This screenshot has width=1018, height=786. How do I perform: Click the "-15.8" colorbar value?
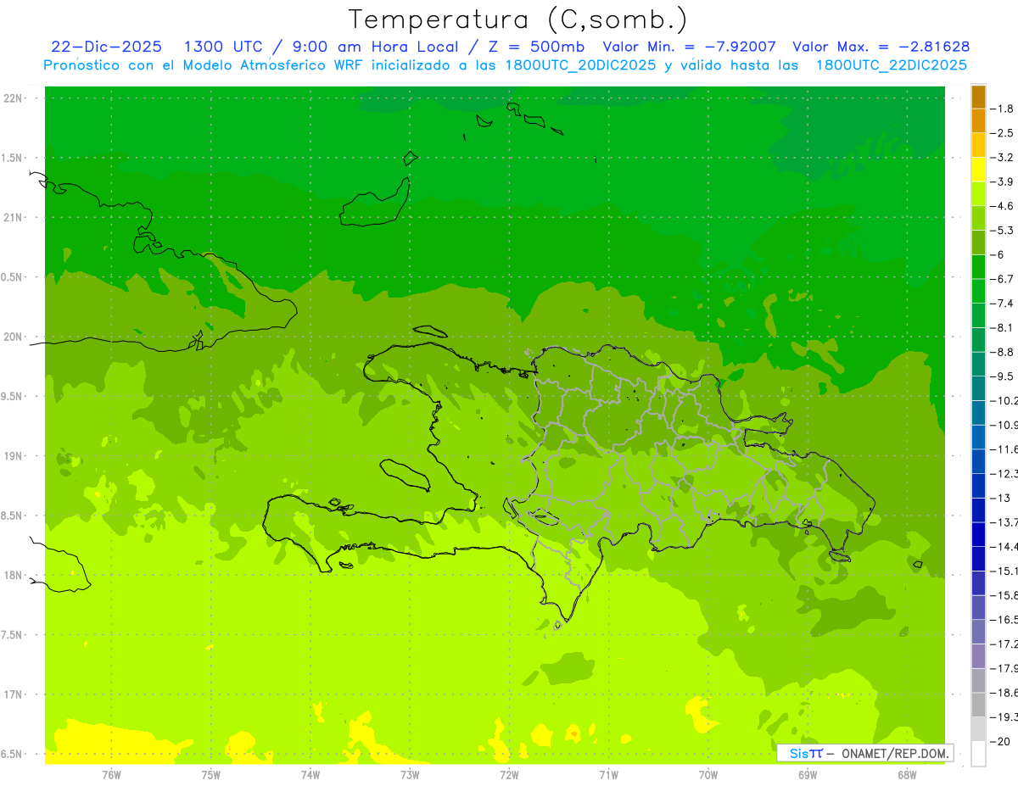tap(1004, 595)
